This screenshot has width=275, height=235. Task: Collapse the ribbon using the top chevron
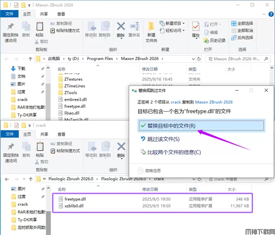264,14
